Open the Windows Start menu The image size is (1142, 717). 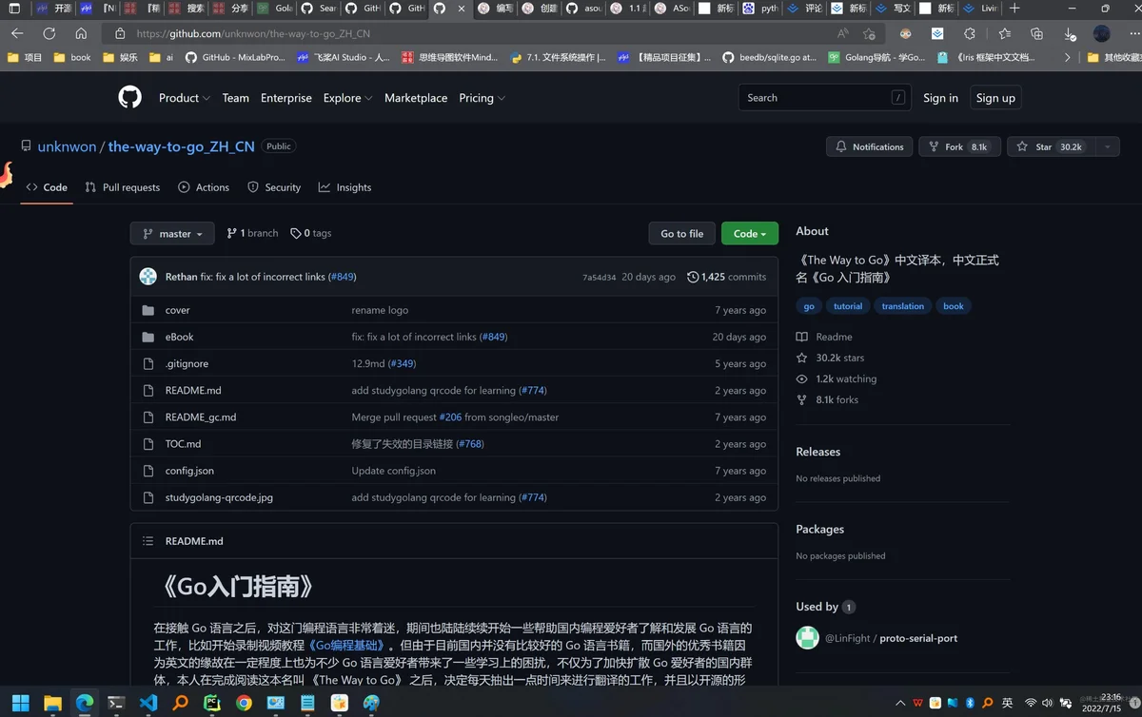[x=20, y=703]
